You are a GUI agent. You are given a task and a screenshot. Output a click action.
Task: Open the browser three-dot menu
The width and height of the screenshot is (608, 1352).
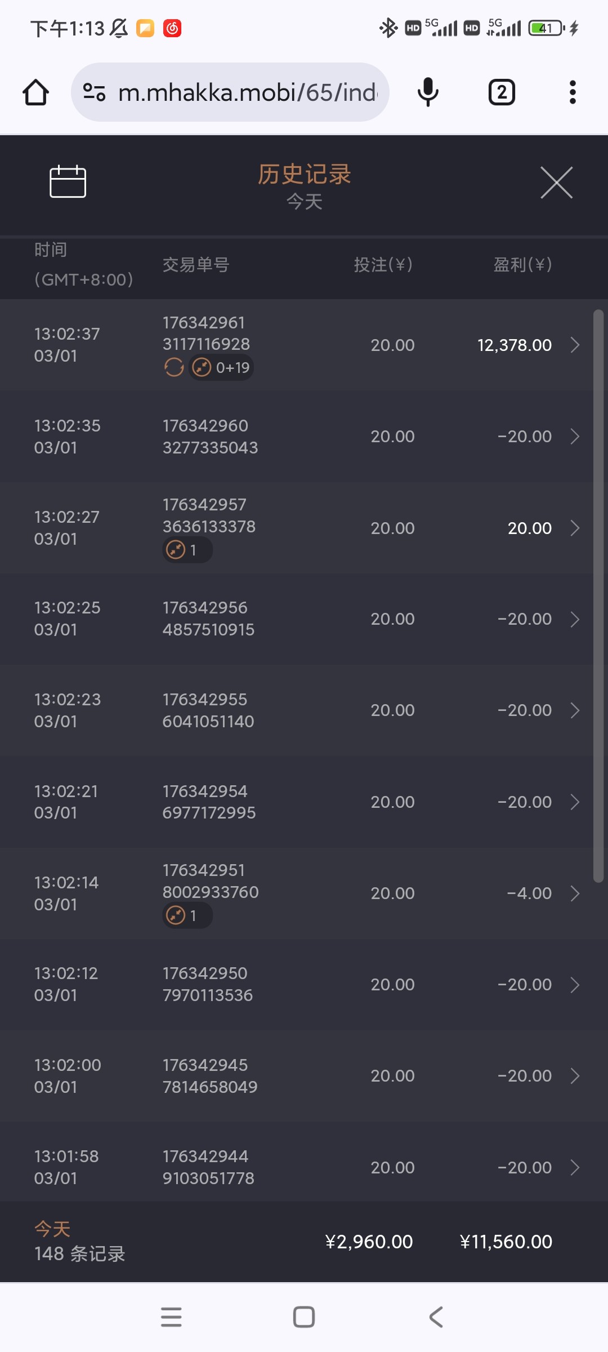(x=573, y=92)
